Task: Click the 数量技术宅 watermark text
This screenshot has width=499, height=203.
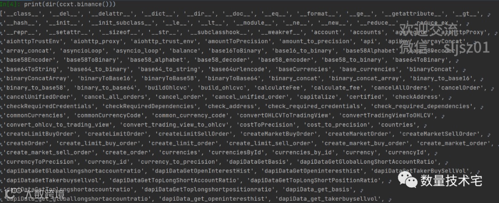Action: coord(451,180)
